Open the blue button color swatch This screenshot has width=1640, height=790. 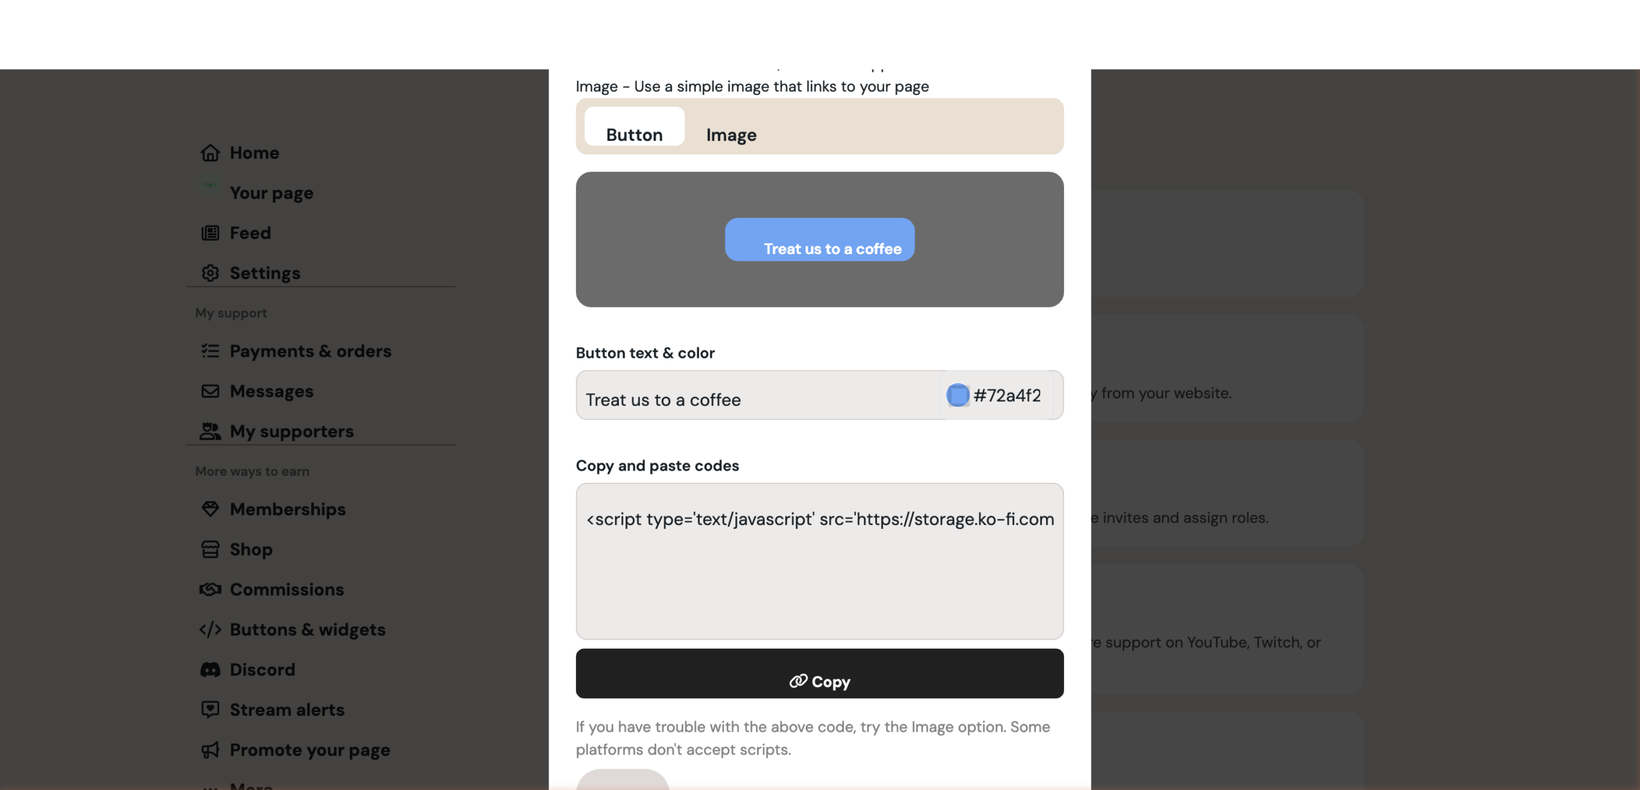pyautogui.click(x=958, y=395)
